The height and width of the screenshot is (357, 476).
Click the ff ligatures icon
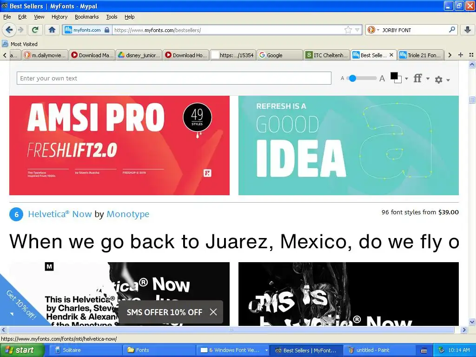click(x=418, y=78)
